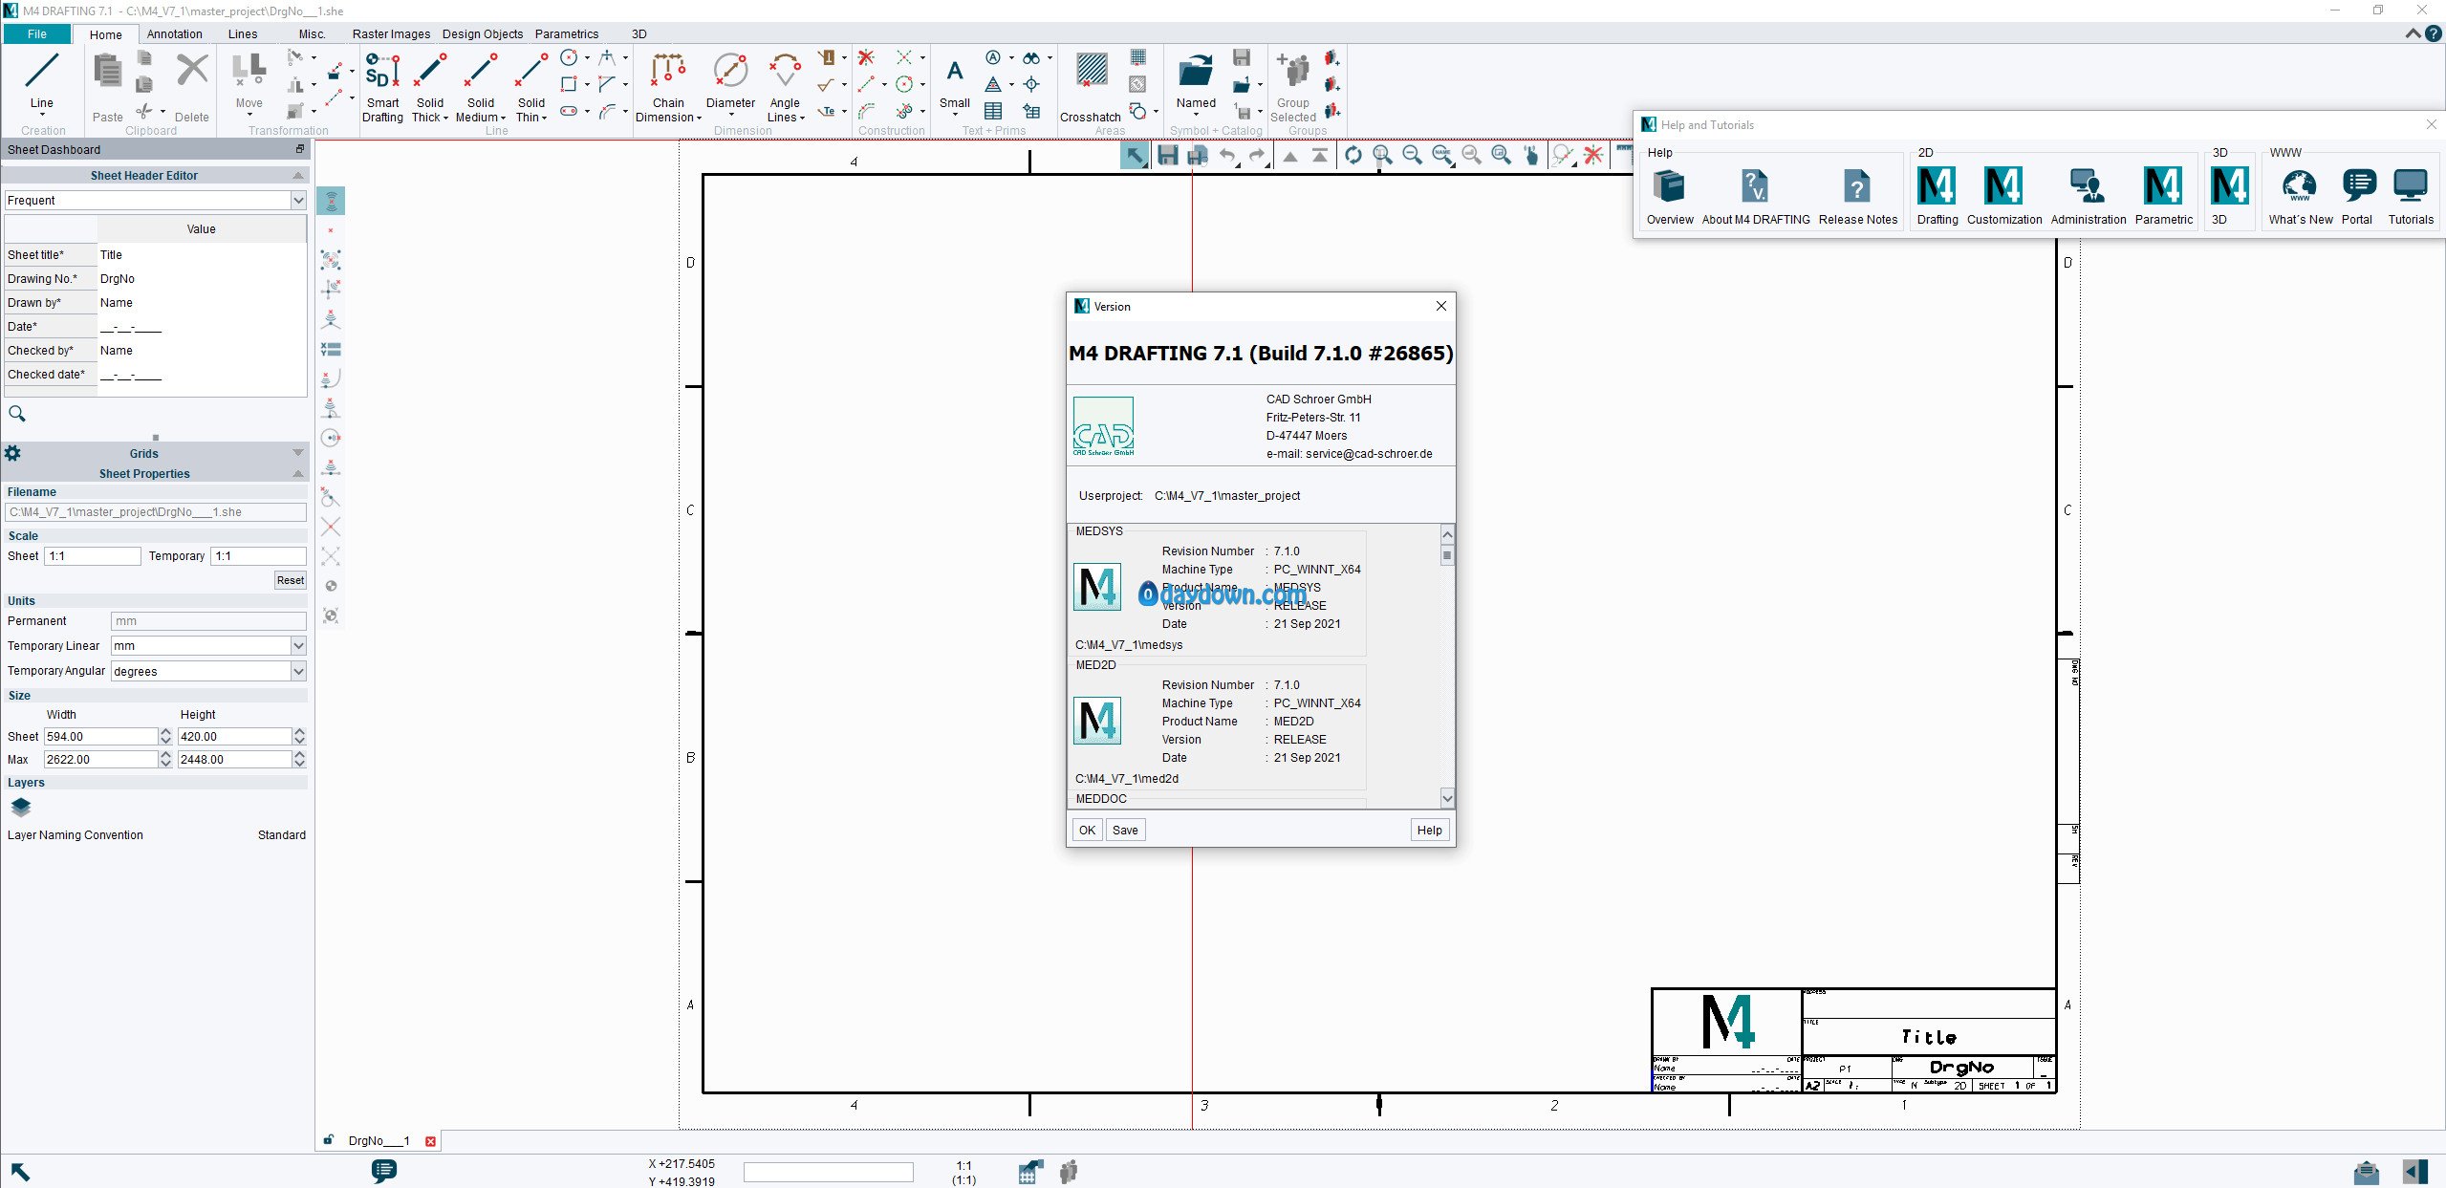The width and height of the screenshot is (2446, 1188).
Task: Expand the Grids section
Action: point(298,453)
